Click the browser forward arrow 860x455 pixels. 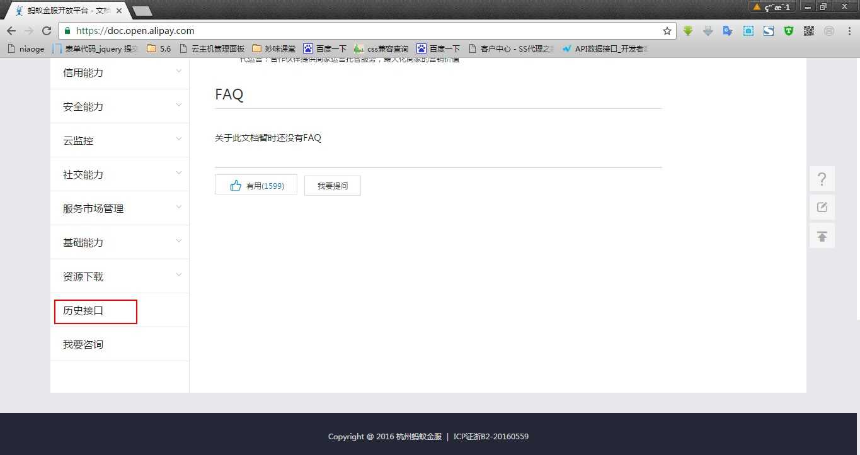[x=28, y=31]
